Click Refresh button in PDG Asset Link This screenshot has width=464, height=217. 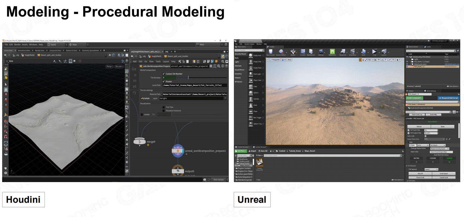click(x=419, y=126)
